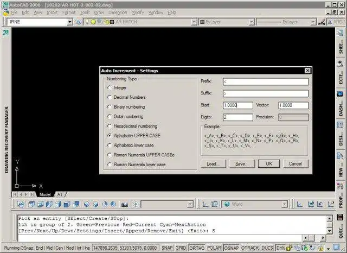
Task: Select the SE Isometric view icon
Action: [x=95, y=204]
